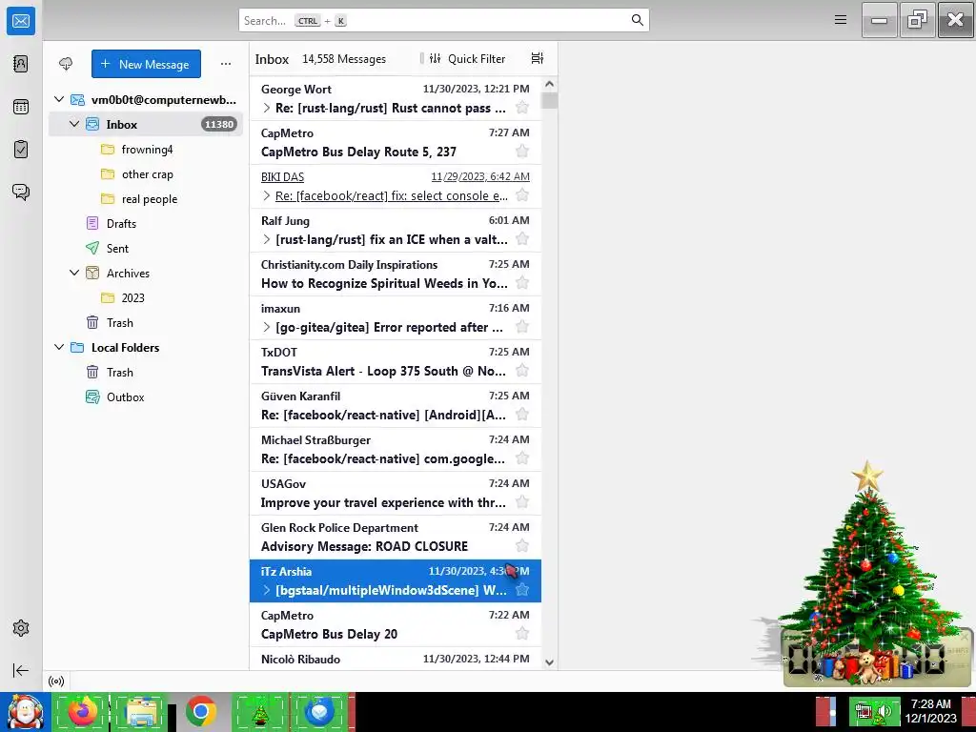Click the Thunderbird taskbar icon

coord(319,711)
